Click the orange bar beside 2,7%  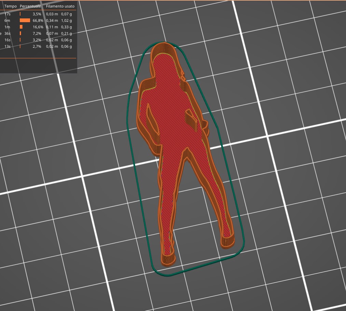20,46
